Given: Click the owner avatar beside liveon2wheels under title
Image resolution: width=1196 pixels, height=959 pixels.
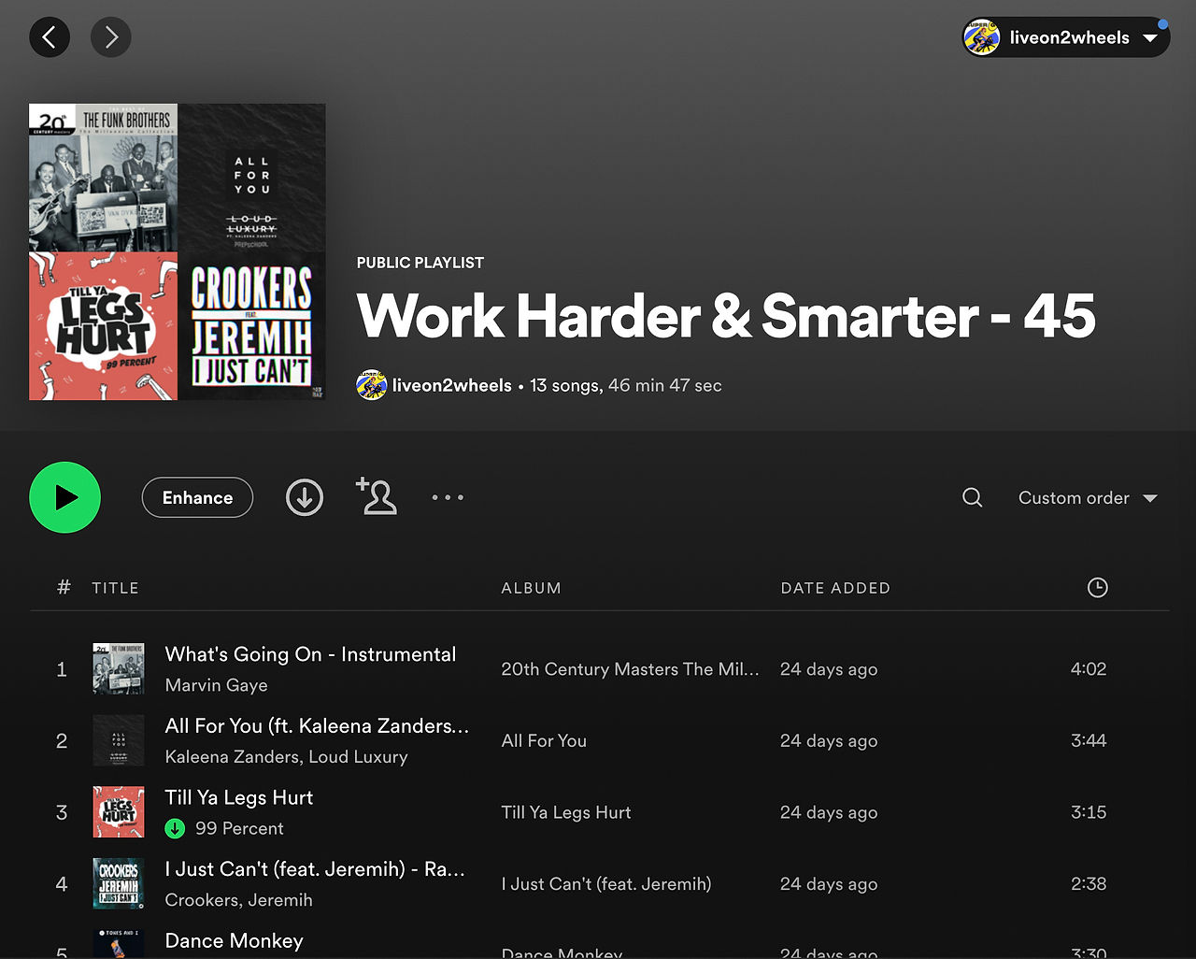Looking at the screenshot, I should click(x=372, y=385).
